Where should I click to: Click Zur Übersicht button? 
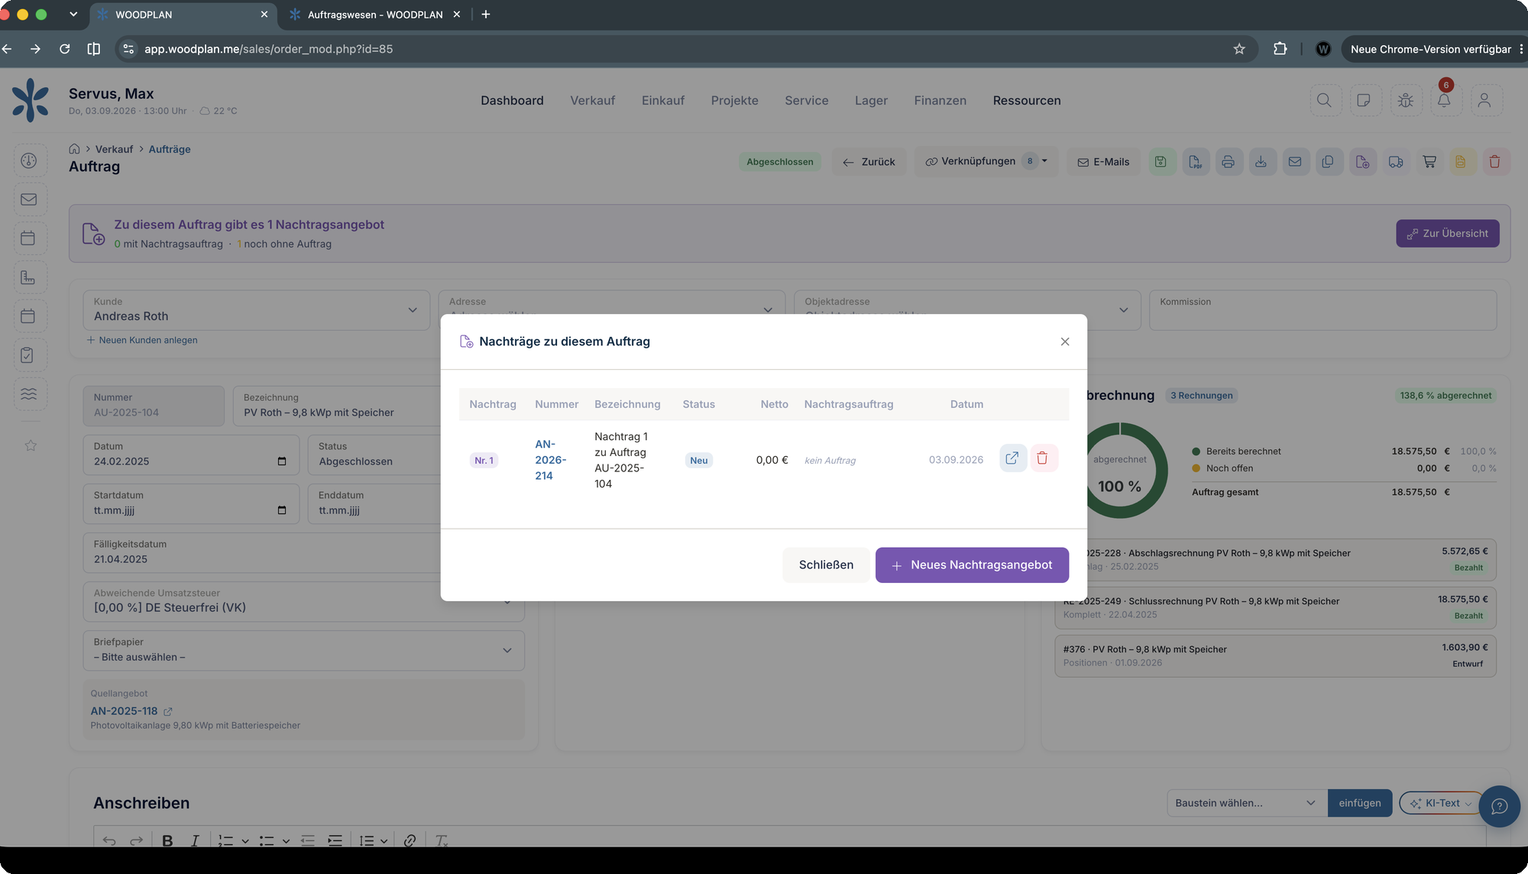point(1447,233)
